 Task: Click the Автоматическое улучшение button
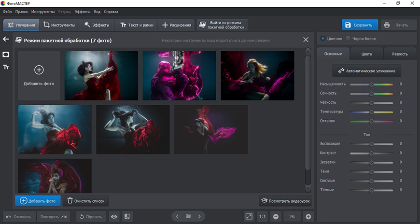(x=367, y=71)
